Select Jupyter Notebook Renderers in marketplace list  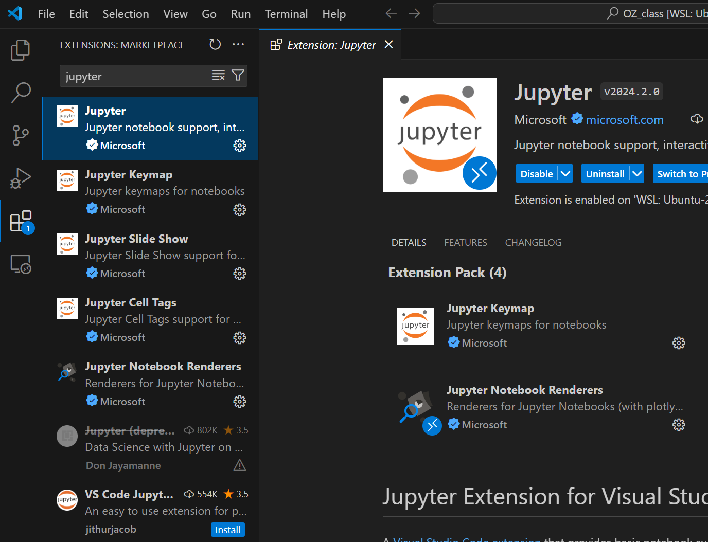[x=150, y=384]
